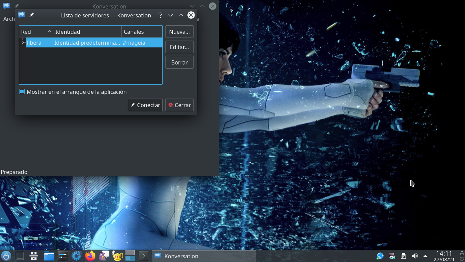This screenshot has height=262, width=465.
Task: Click the volume speaker tray icon
Action: 415,256
